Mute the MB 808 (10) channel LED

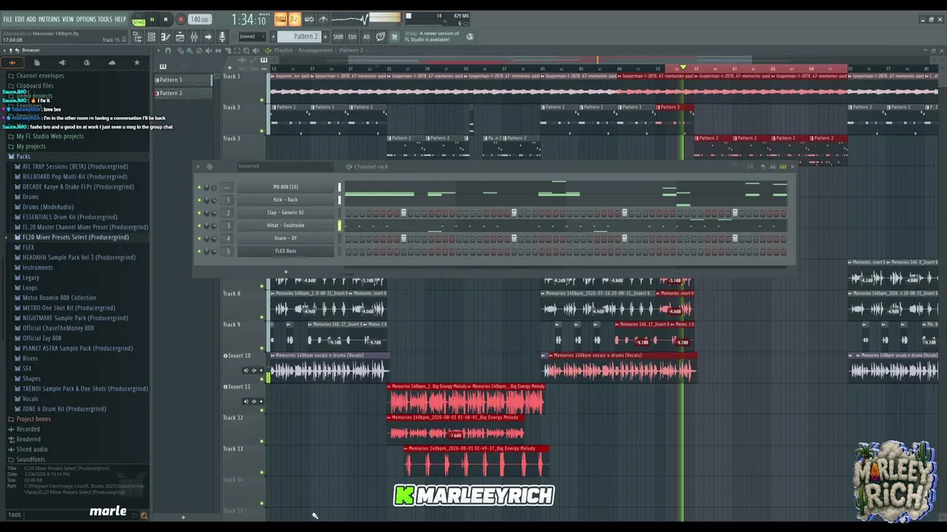[x=199, y=188]
